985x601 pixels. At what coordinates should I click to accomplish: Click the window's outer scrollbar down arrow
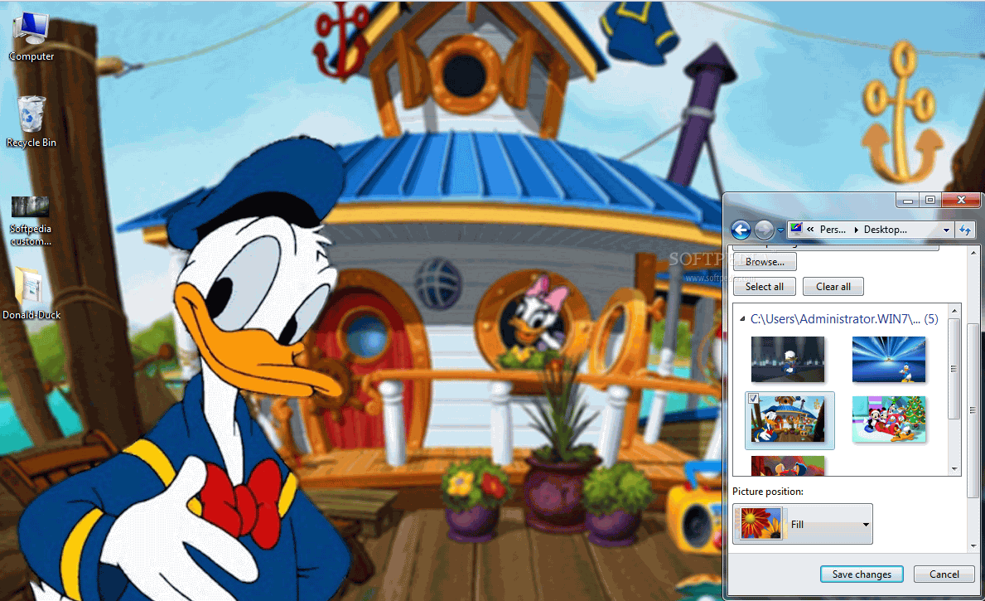(x=973, y=547)
